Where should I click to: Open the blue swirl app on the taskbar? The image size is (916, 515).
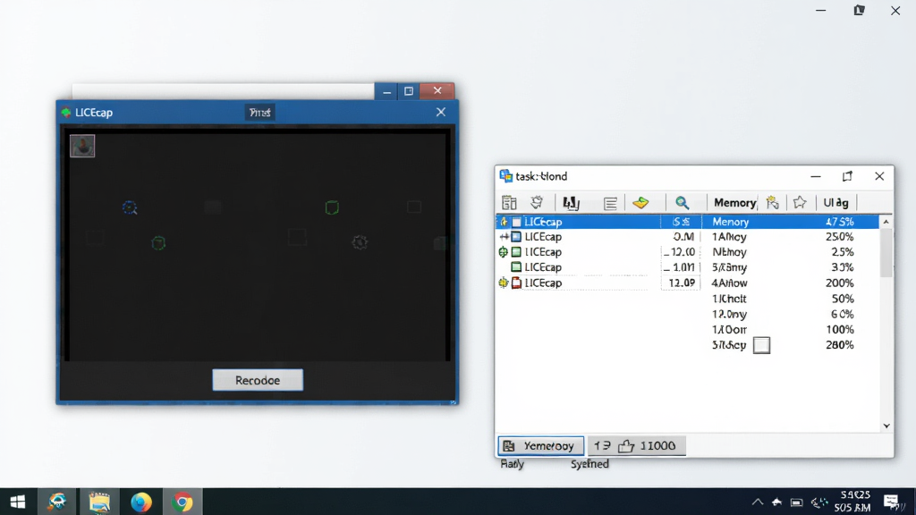[x=57, y=502]
